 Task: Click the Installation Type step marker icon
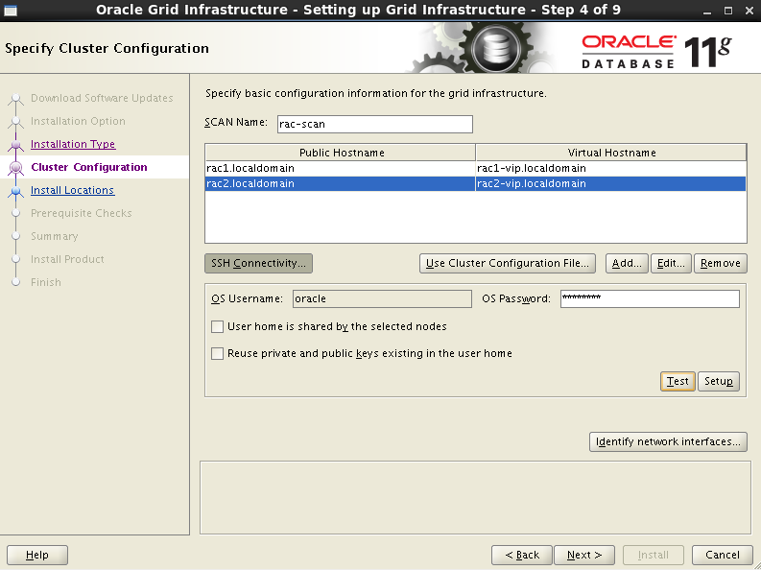[16, 145]
